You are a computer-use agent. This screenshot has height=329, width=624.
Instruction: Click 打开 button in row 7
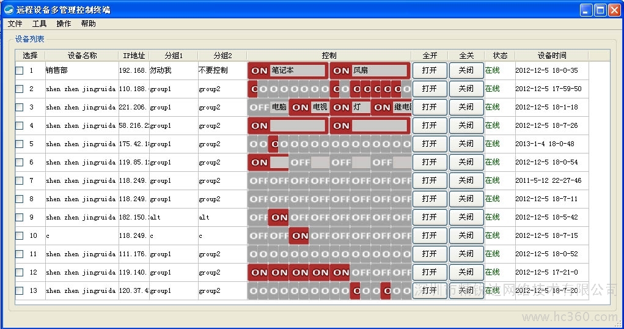tap(430, 180)
